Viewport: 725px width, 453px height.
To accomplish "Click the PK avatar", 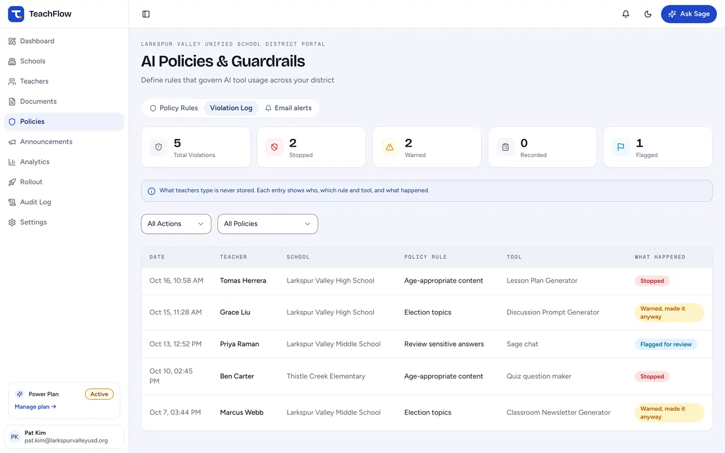I will pos(15,437).
